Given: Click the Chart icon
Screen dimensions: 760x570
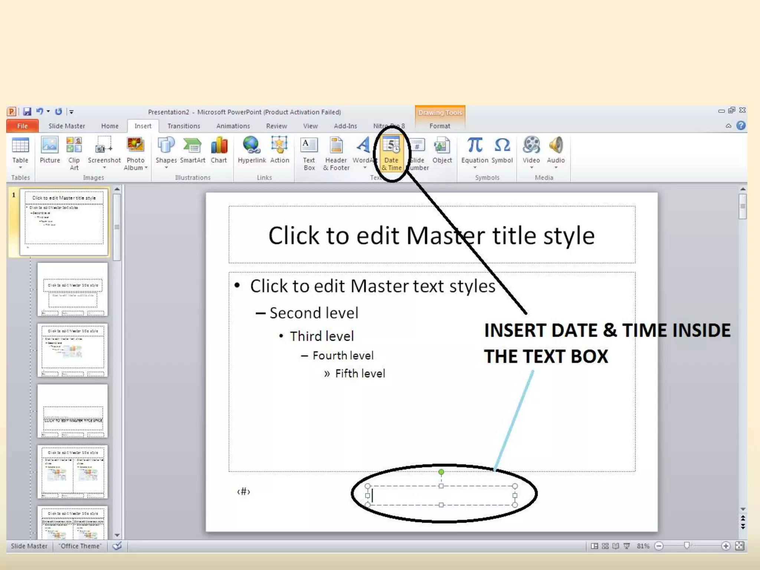Looking at the screenshot, I should [x=219, y=146].
